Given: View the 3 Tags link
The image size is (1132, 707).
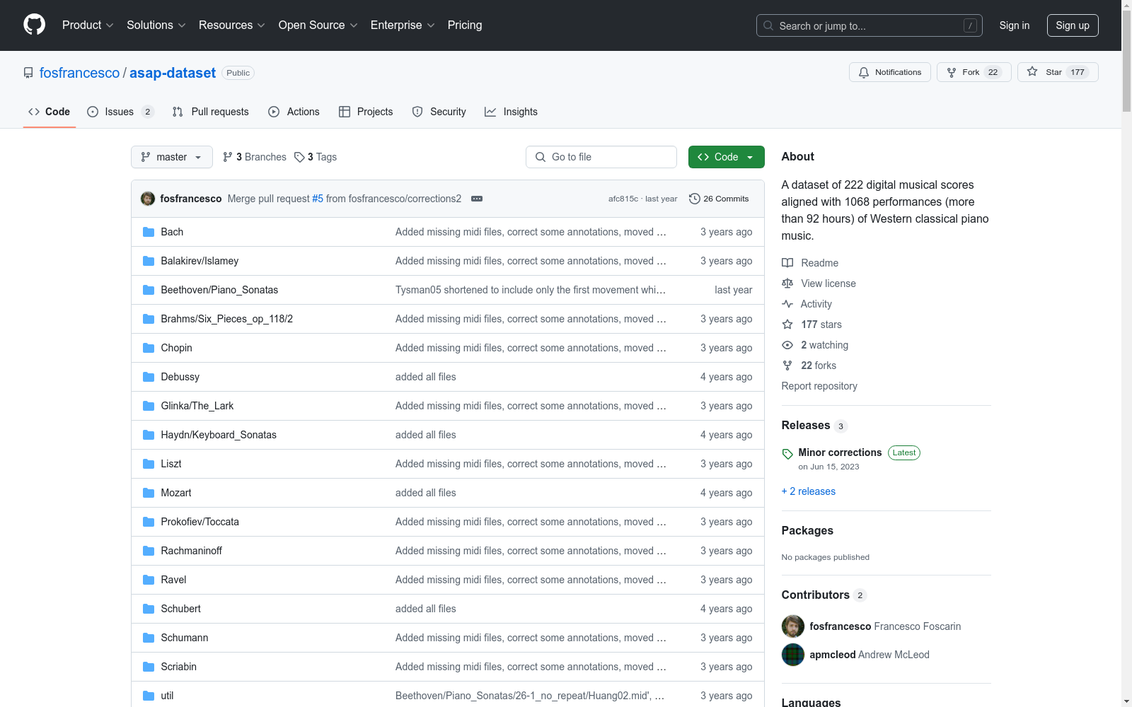Looking at the screenshot, I should point(316,157).
